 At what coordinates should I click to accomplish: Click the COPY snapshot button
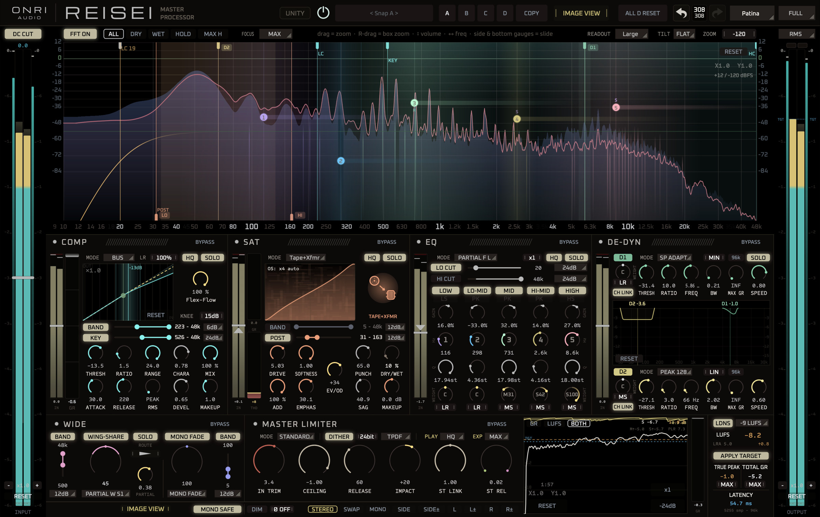tap(531, 13)
